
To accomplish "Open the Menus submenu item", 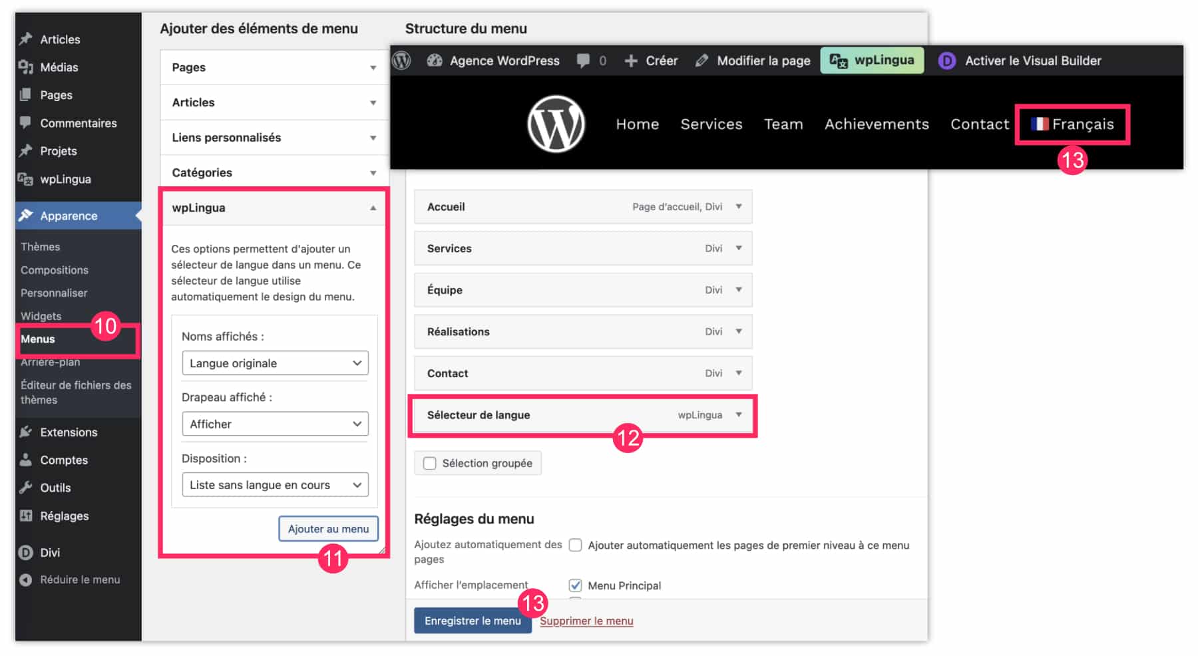I will click(38, 339).
